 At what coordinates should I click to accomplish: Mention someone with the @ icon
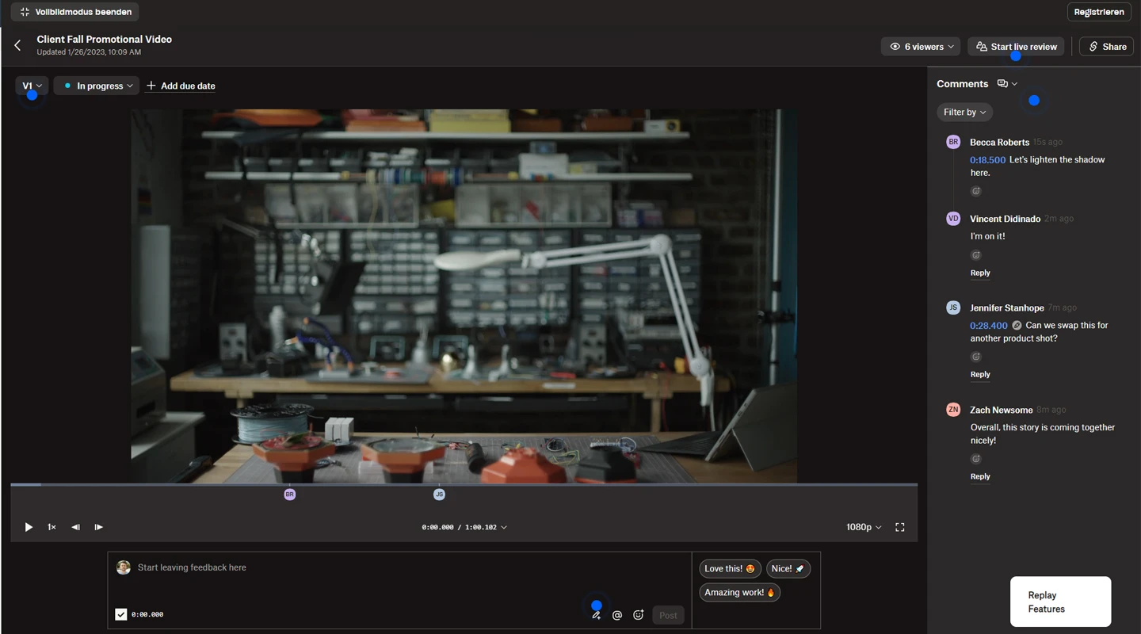pos(617,615)
